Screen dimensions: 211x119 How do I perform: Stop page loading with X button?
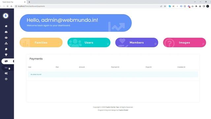(8, 6)
